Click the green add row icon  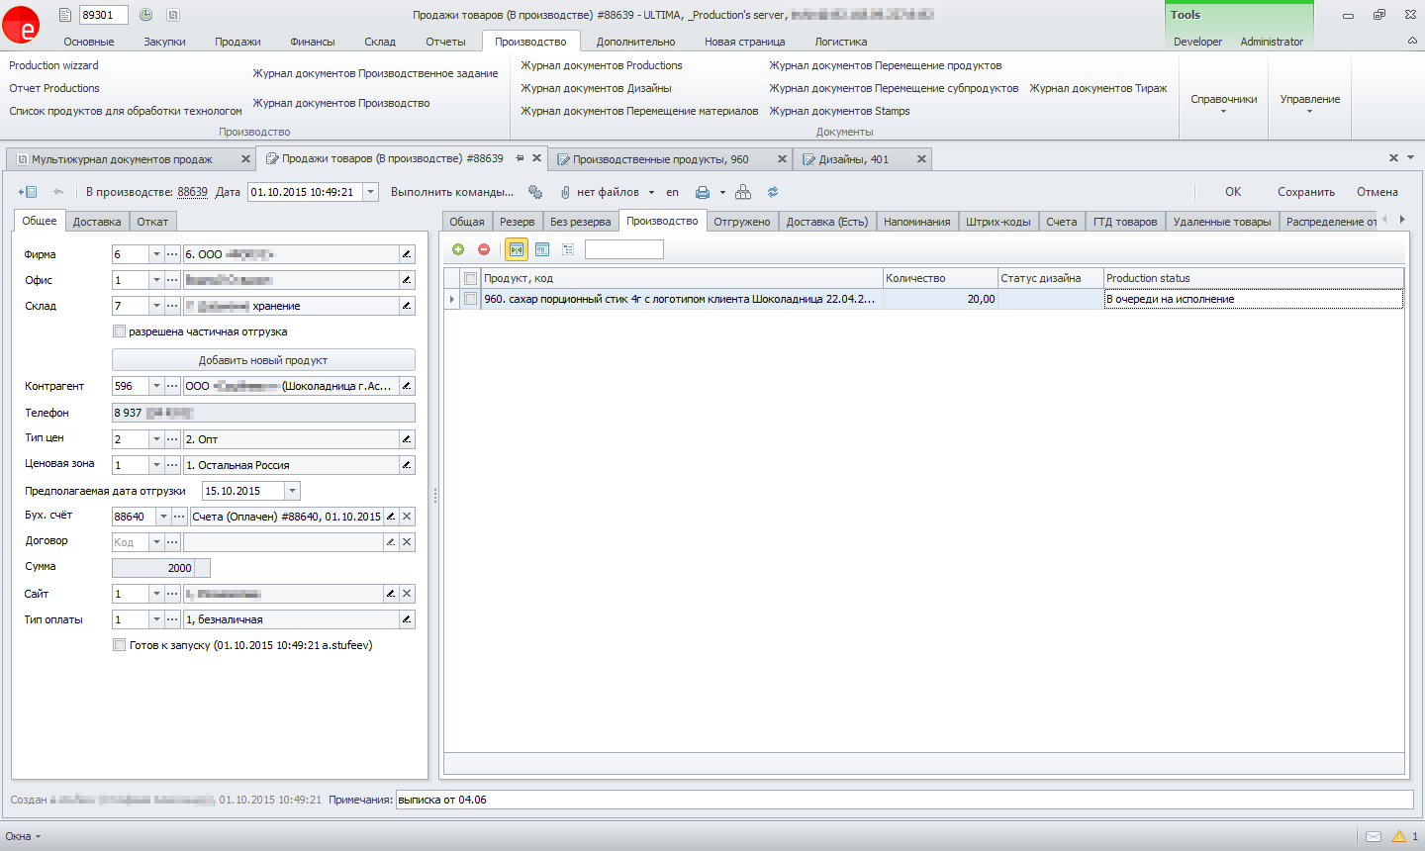[x=458, y=249]
